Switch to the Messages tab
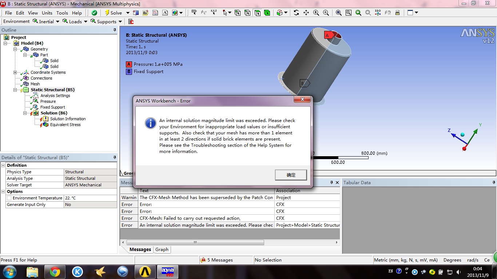This screenshot has height=279, width=497. 140,250
